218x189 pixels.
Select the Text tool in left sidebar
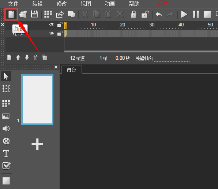(x=6, y=153)
